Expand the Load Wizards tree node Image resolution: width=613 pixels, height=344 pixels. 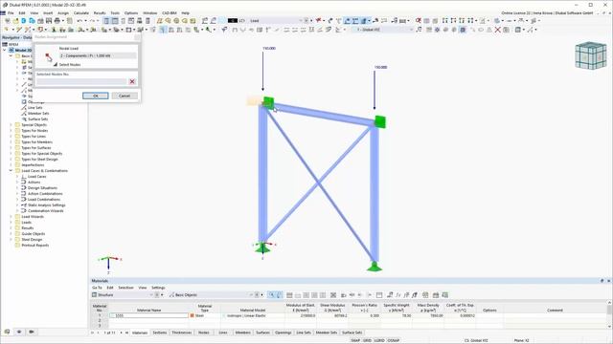[11, 217]
